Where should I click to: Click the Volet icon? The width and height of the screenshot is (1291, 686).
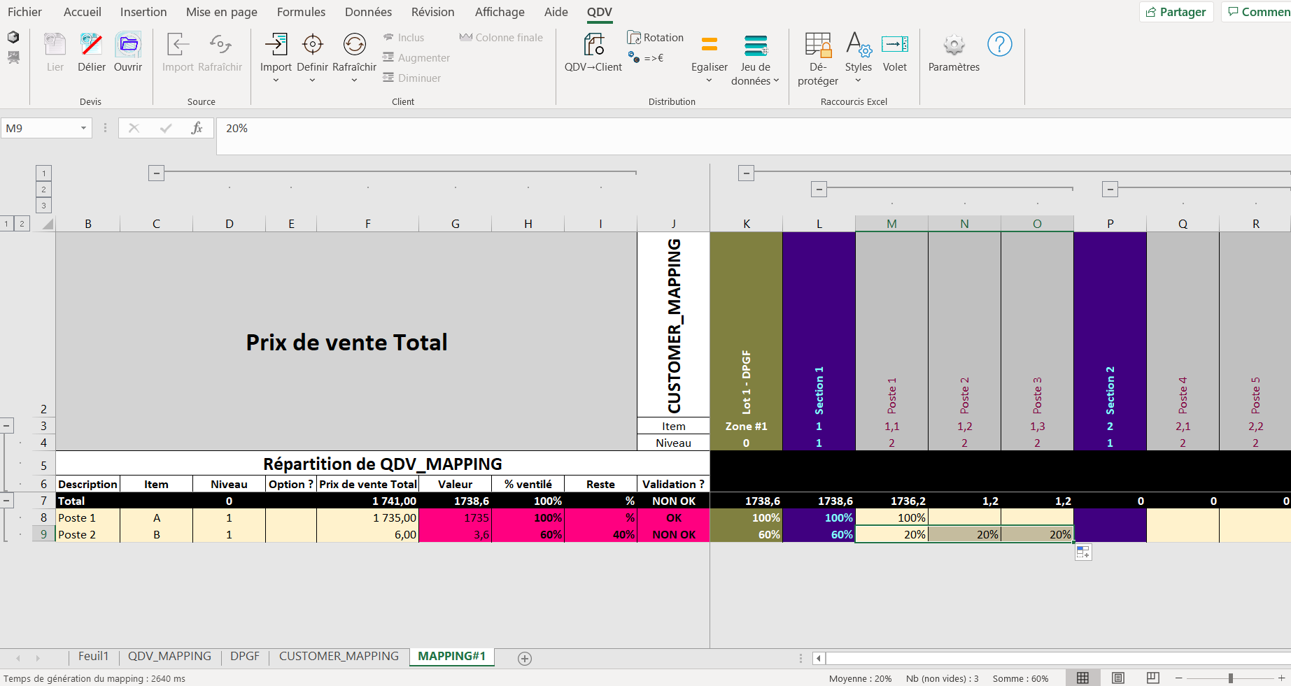[x=894, y=45]
